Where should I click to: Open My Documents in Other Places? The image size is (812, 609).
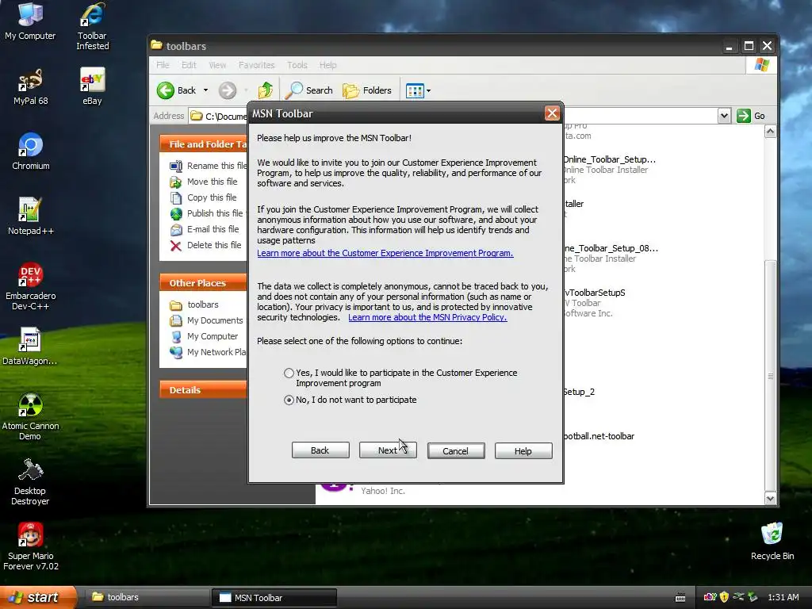point(206,320)
